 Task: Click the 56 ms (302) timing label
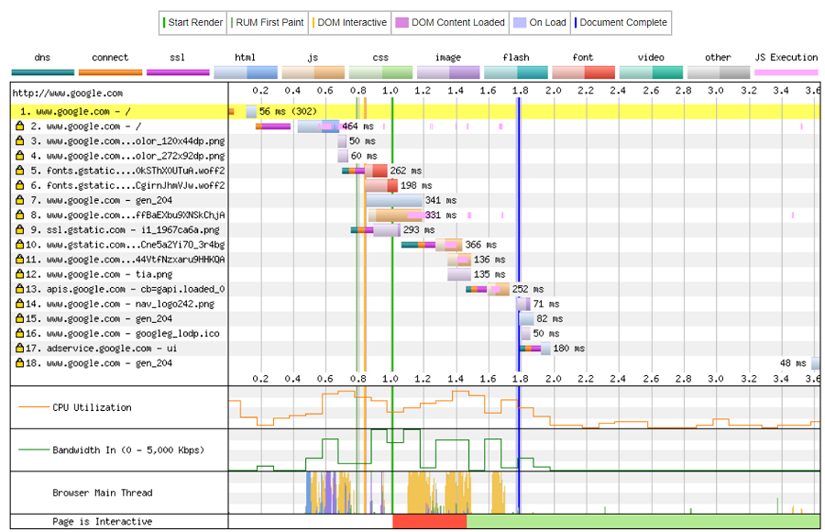pos(288,111)
